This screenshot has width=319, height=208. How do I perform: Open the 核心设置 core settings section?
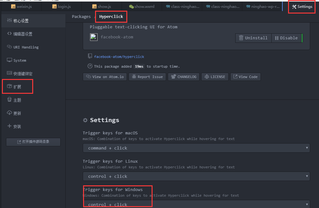[x=21, y=21]
